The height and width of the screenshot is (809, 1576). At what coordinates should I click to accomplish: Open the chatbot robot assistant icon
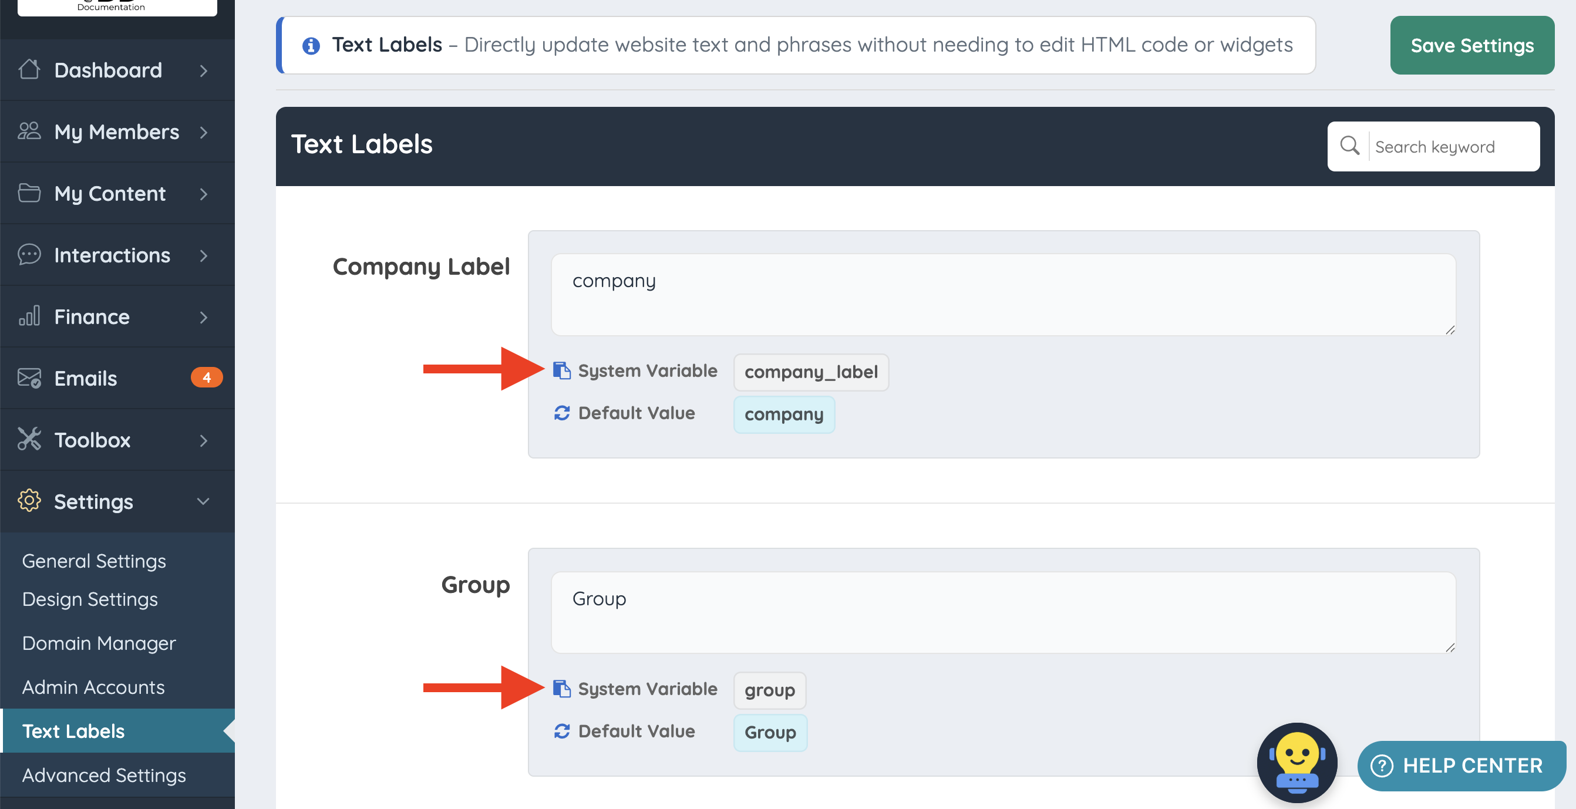point(1297,763)
